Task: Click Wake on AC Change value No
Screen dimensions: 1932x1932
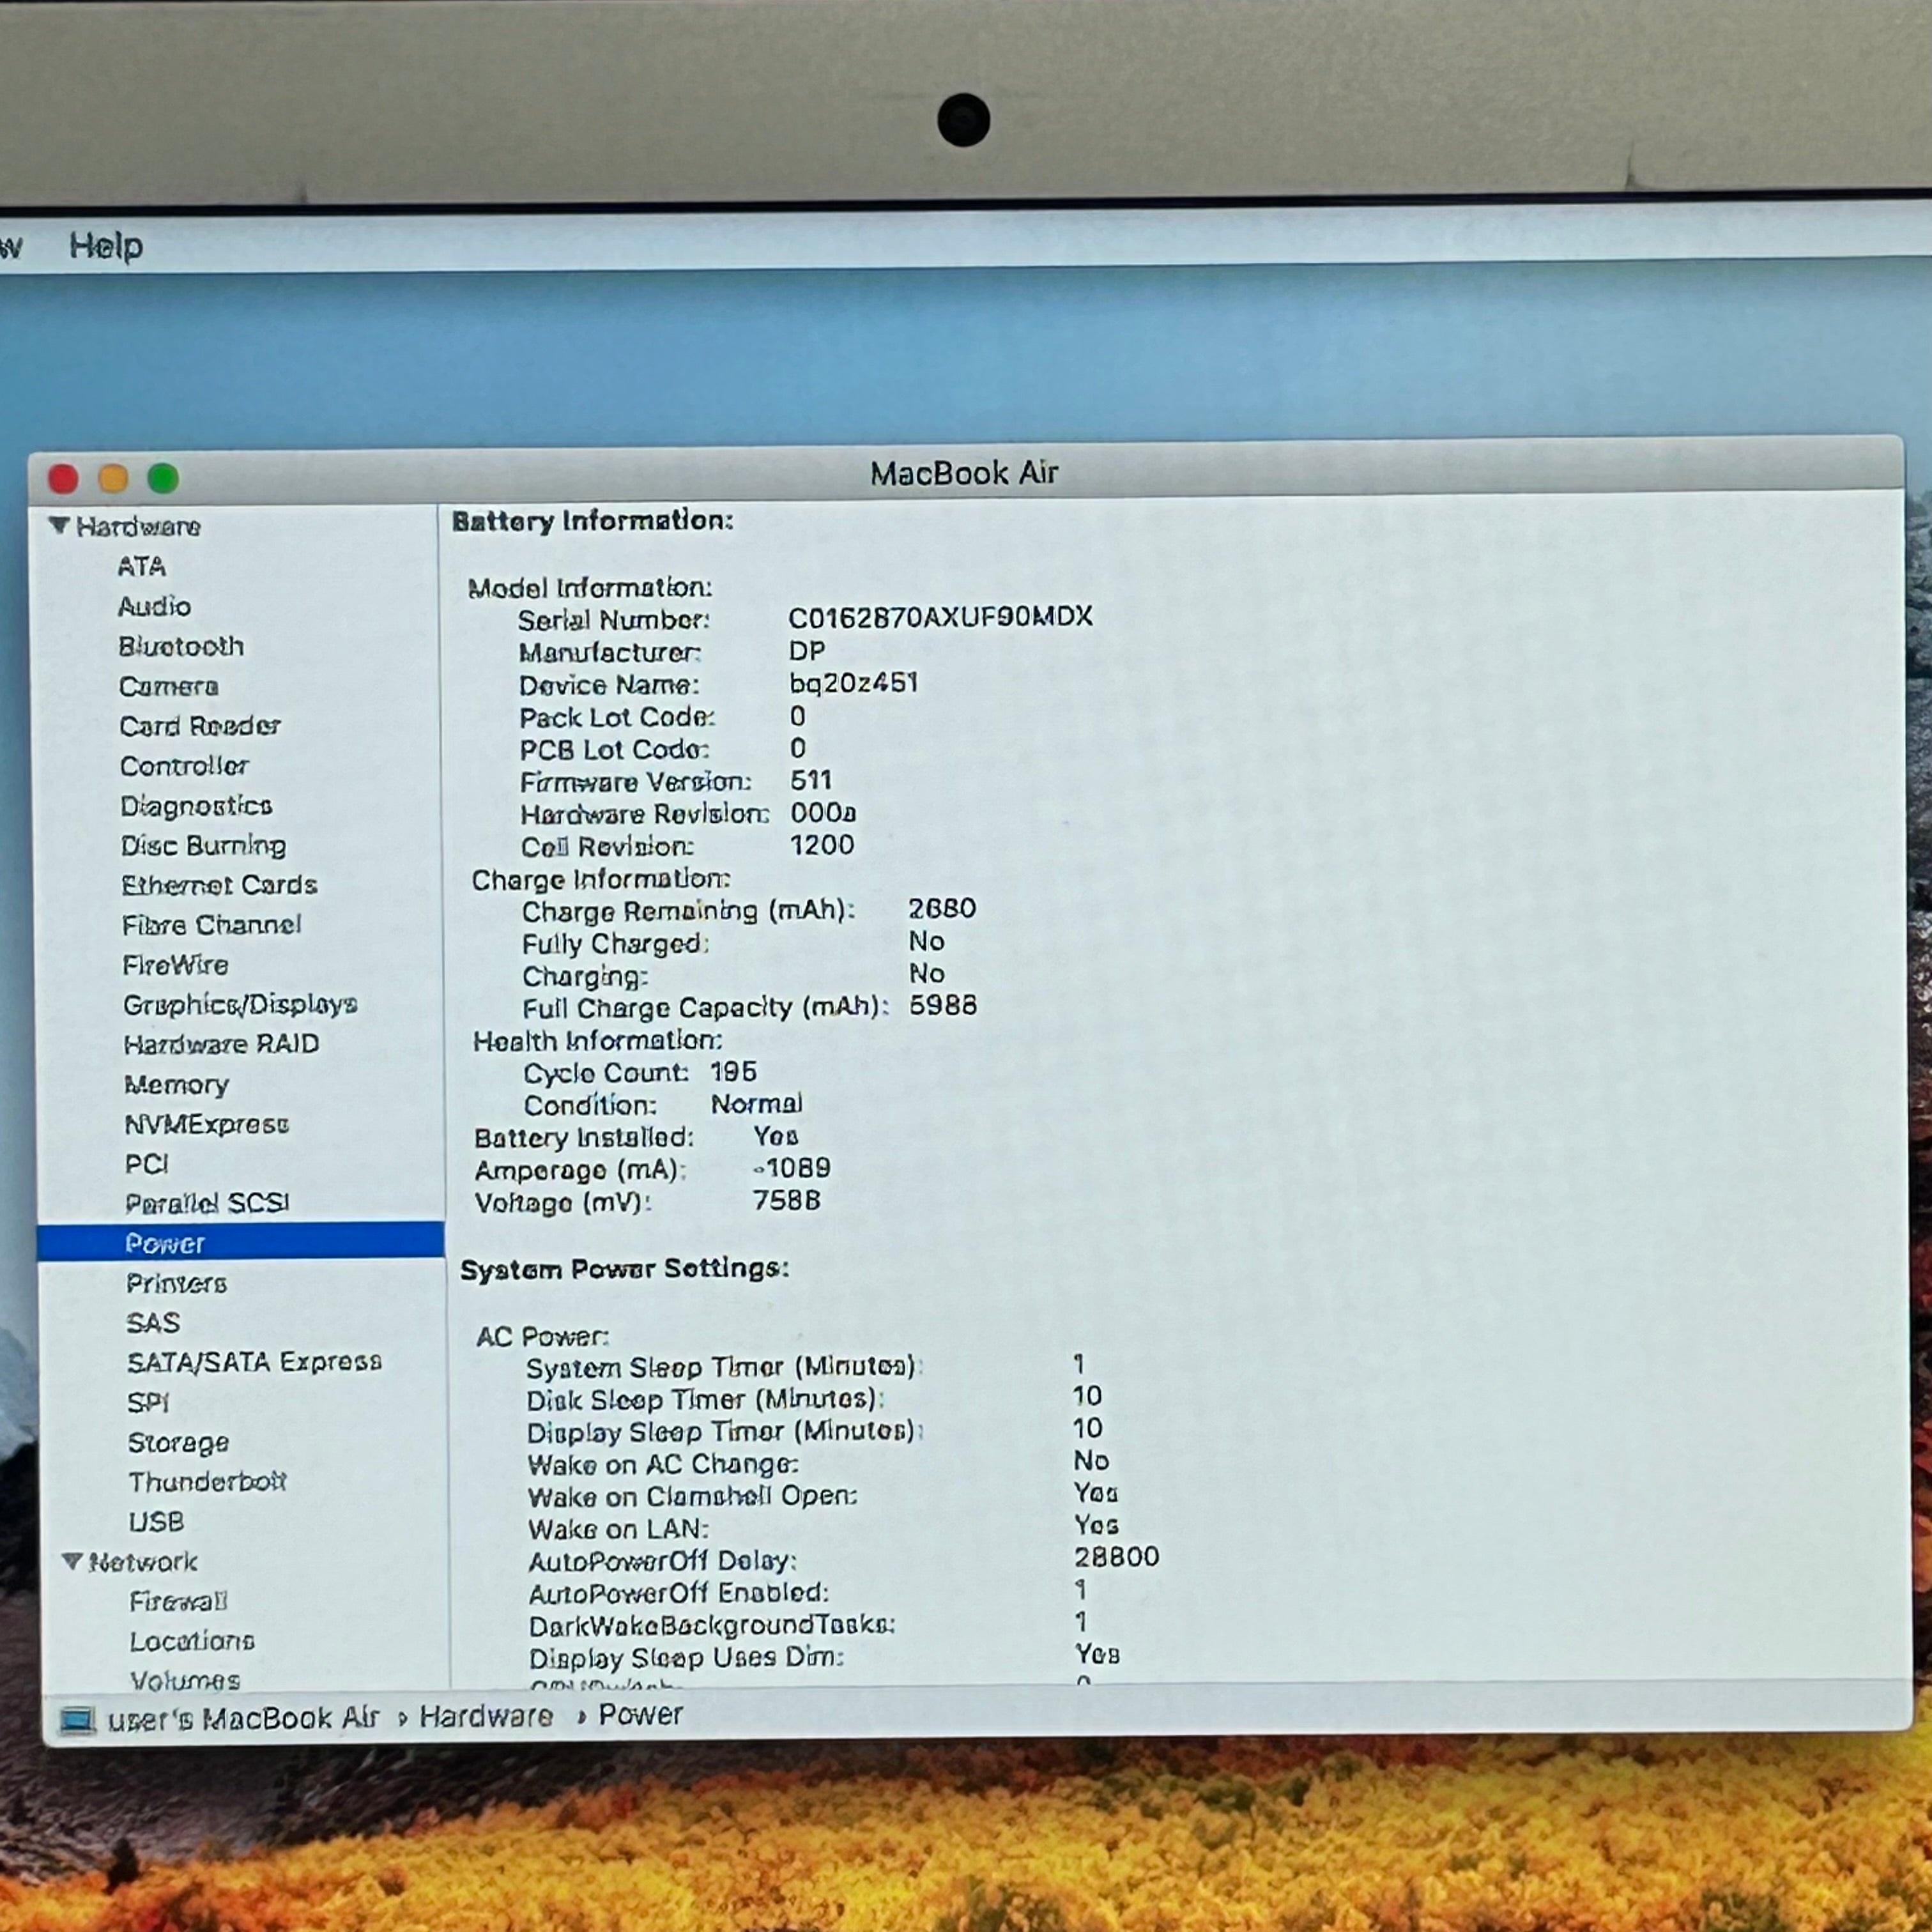Action: tap(1091, 1461)
